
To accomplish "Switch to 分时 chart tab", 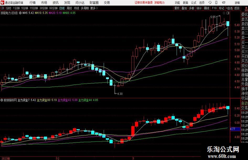I will coord(8,8).
